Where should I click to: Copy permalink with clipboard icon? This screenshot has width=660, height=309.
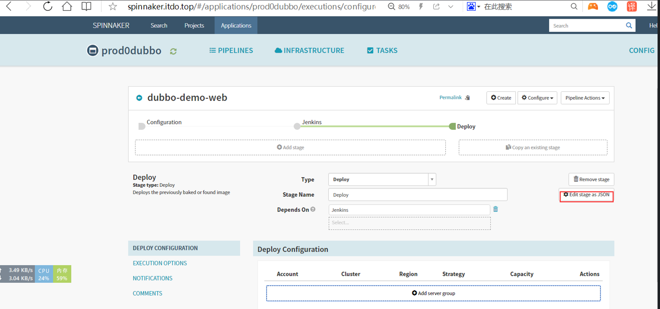(468, 98)
